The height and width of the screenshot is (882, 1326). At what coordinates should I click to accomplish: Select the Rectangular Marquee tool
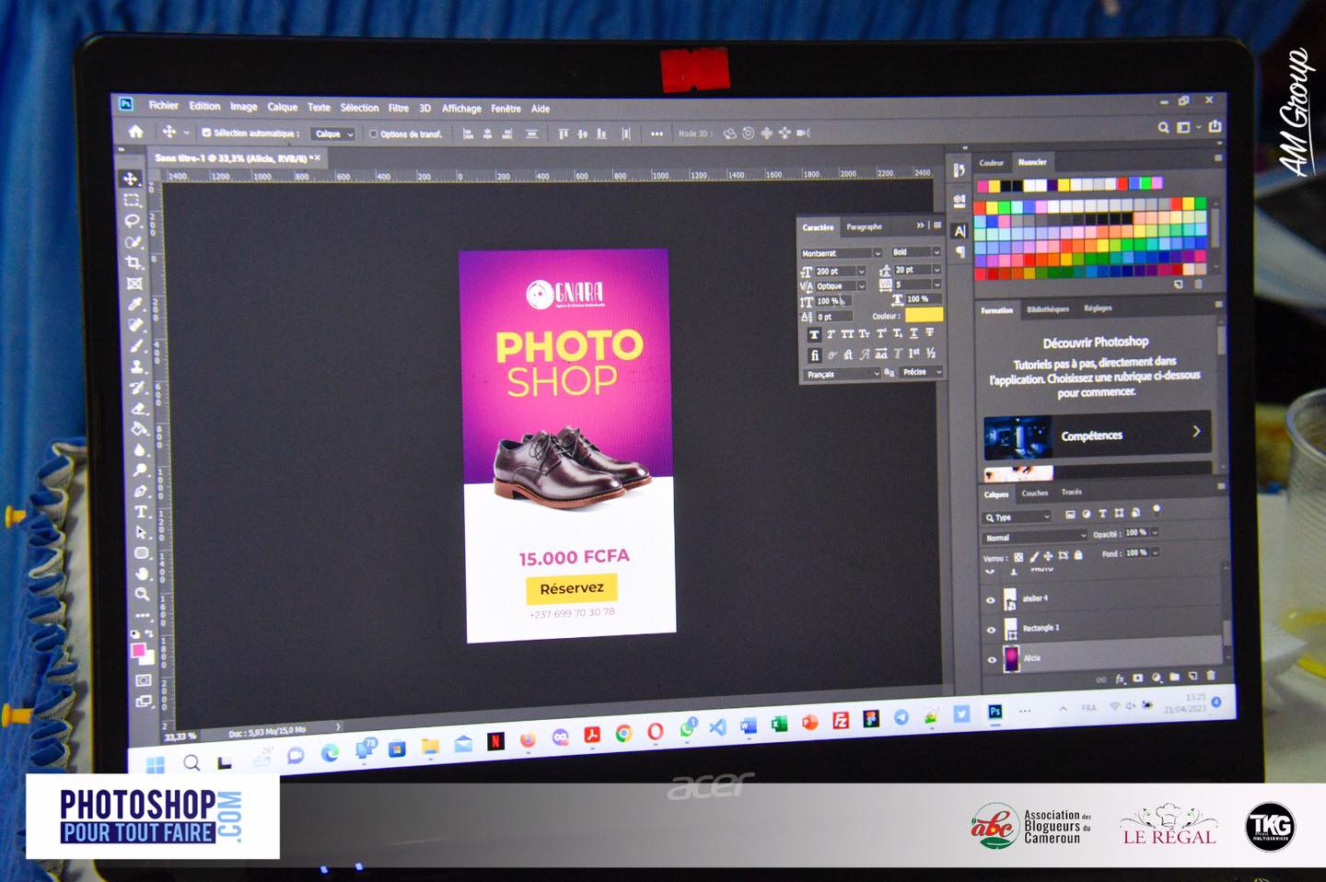coord(133,200)
